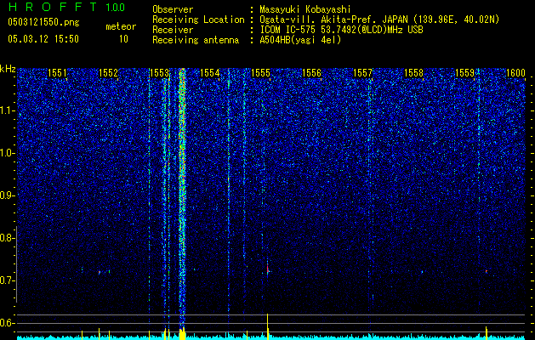Click the A504HB(yagi 4el) antenna value
The width and height of the screenshot is (535, 340).
point(300,40)
